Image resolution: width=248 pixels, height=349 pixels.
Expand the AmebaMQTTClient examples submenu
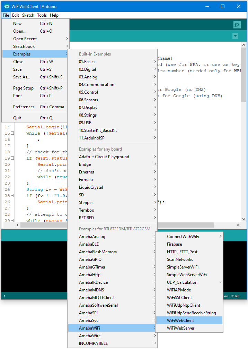112,298
